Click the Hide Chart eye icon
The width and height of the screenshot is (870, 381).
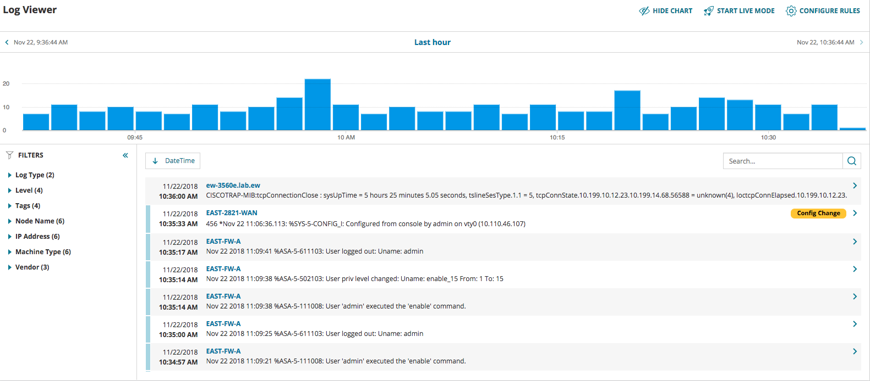[644, 11]
